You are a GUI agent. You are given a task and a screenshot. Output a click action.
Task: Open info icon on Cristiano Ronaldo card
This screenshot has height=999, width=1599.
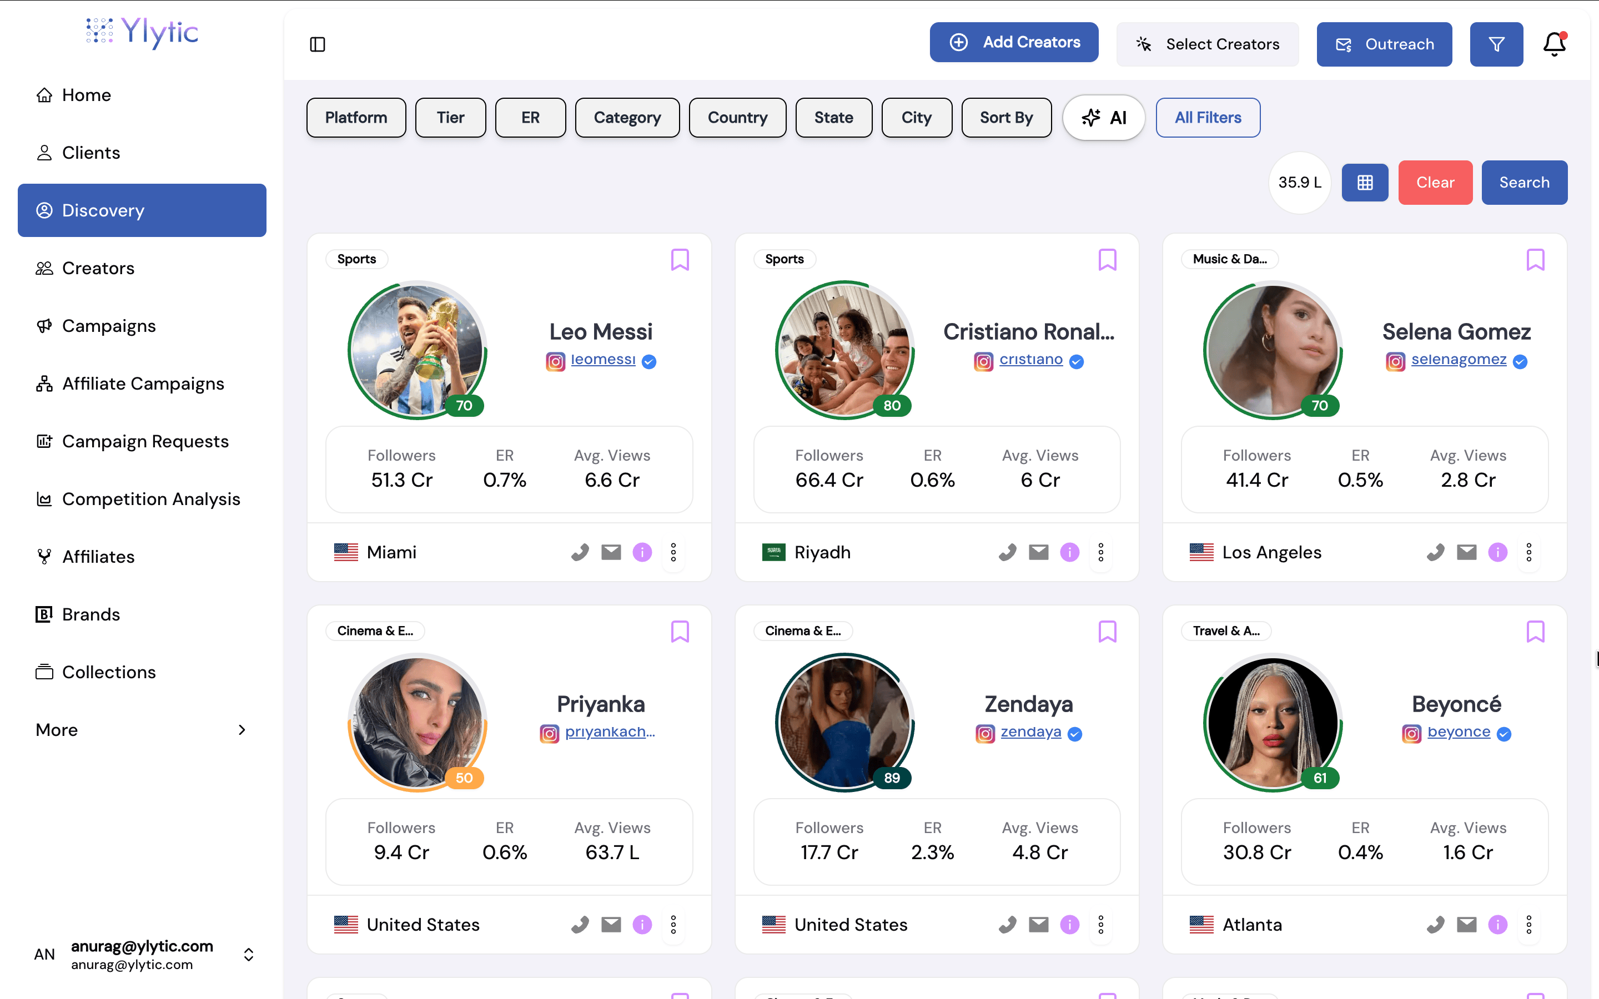pos(1070,552)
